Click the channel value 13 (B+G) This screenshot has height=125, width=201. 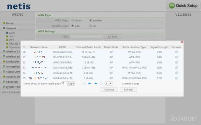(x=88, y=62)
